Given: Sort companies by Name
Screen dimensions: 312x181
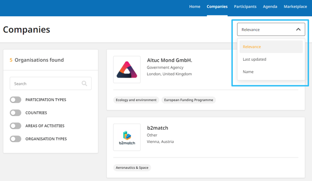Looking at the screenshot, I should tap(271, 72).
